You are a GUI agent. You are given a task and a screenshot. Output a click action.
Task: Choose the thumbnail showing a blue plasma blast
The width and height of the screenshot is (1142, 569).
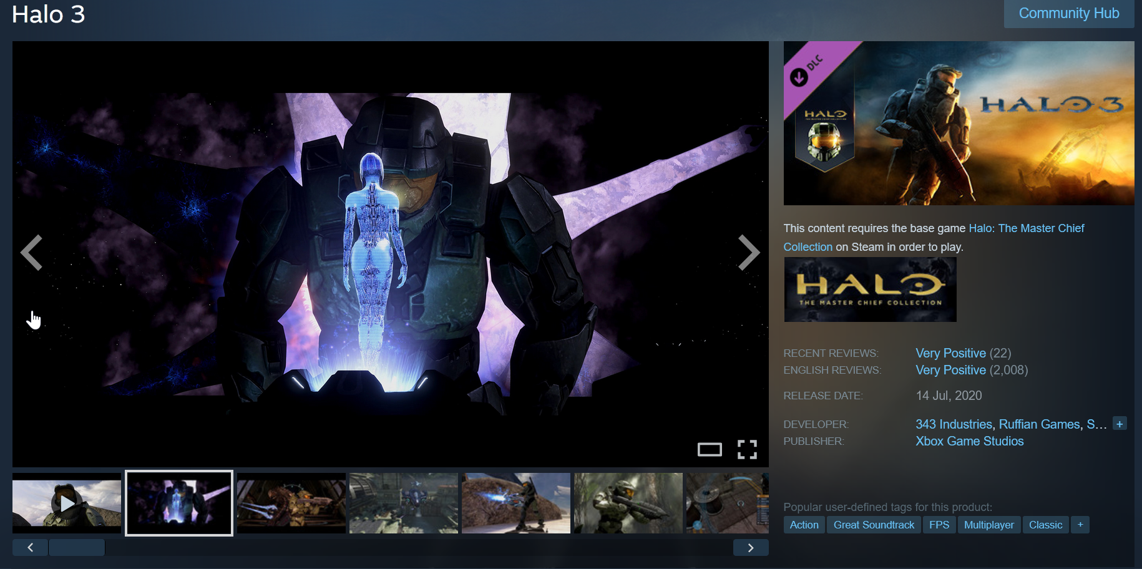click(x=516, y=503)
